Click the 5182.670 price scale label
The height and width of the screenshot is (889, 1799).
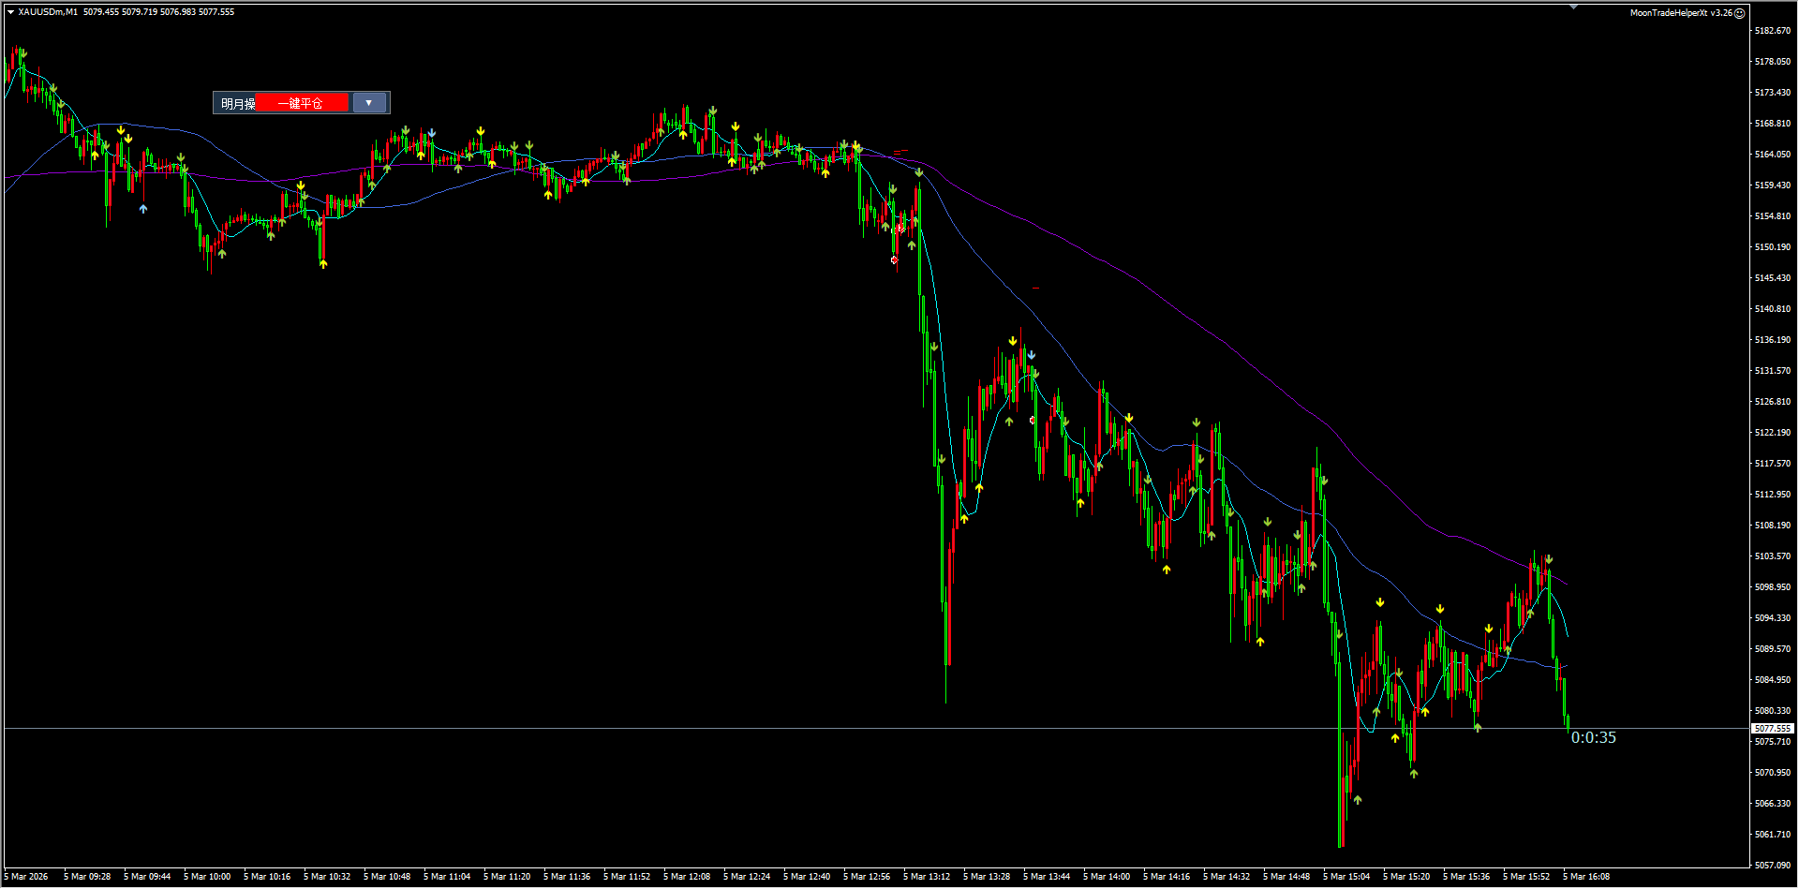[1773, 31]
